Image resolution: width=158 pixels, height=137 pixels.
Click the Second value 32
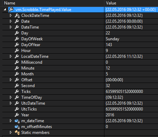pos(108,86)
